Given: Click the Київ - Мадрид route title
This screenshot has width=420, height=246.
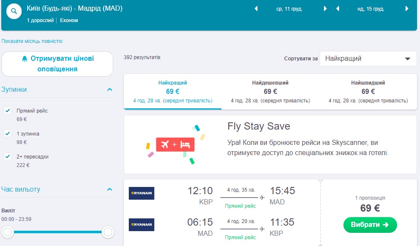Looking at the screenshot, I should coord(74,8).
